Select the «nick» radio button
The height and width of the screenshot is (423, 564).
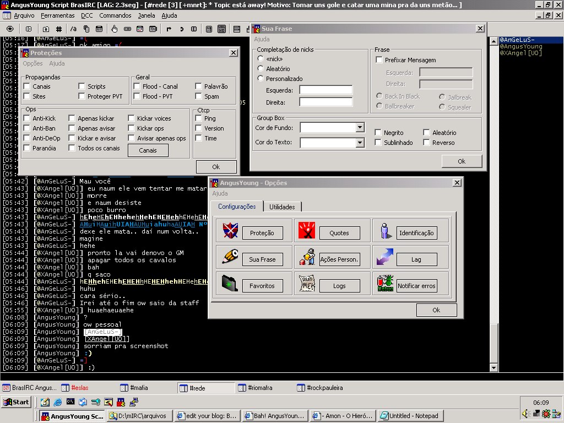click(261, 58)
